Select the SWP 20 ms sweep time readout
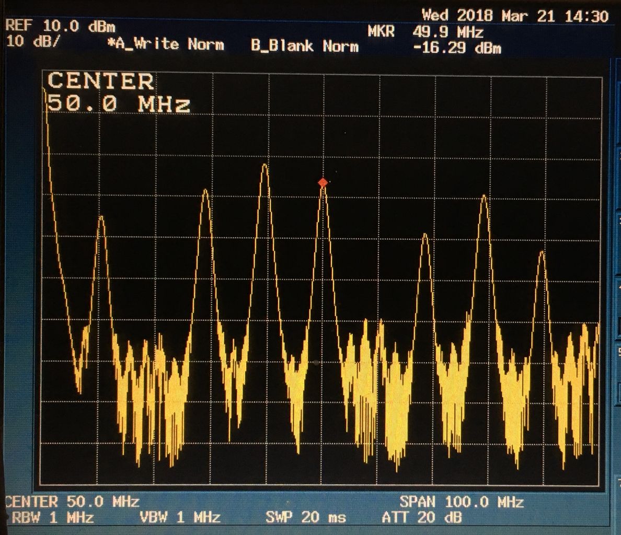The width and height of the screenshot is (621, 535). click(306, 517)
